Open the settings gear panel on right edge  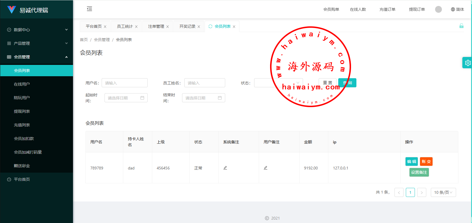click(467, 63)
